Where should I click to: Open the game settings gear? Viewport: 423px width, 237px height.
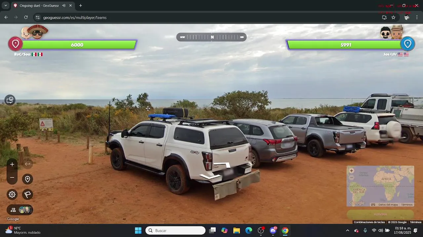coord(12,195)
